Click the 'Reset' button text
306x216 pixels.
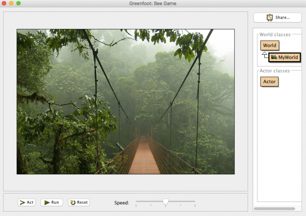pyautogui.click(x=82, y=203)
